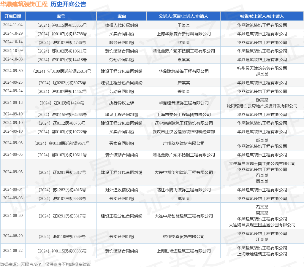Click plaintiff 上海华源复合新材料有限公司

183,34
